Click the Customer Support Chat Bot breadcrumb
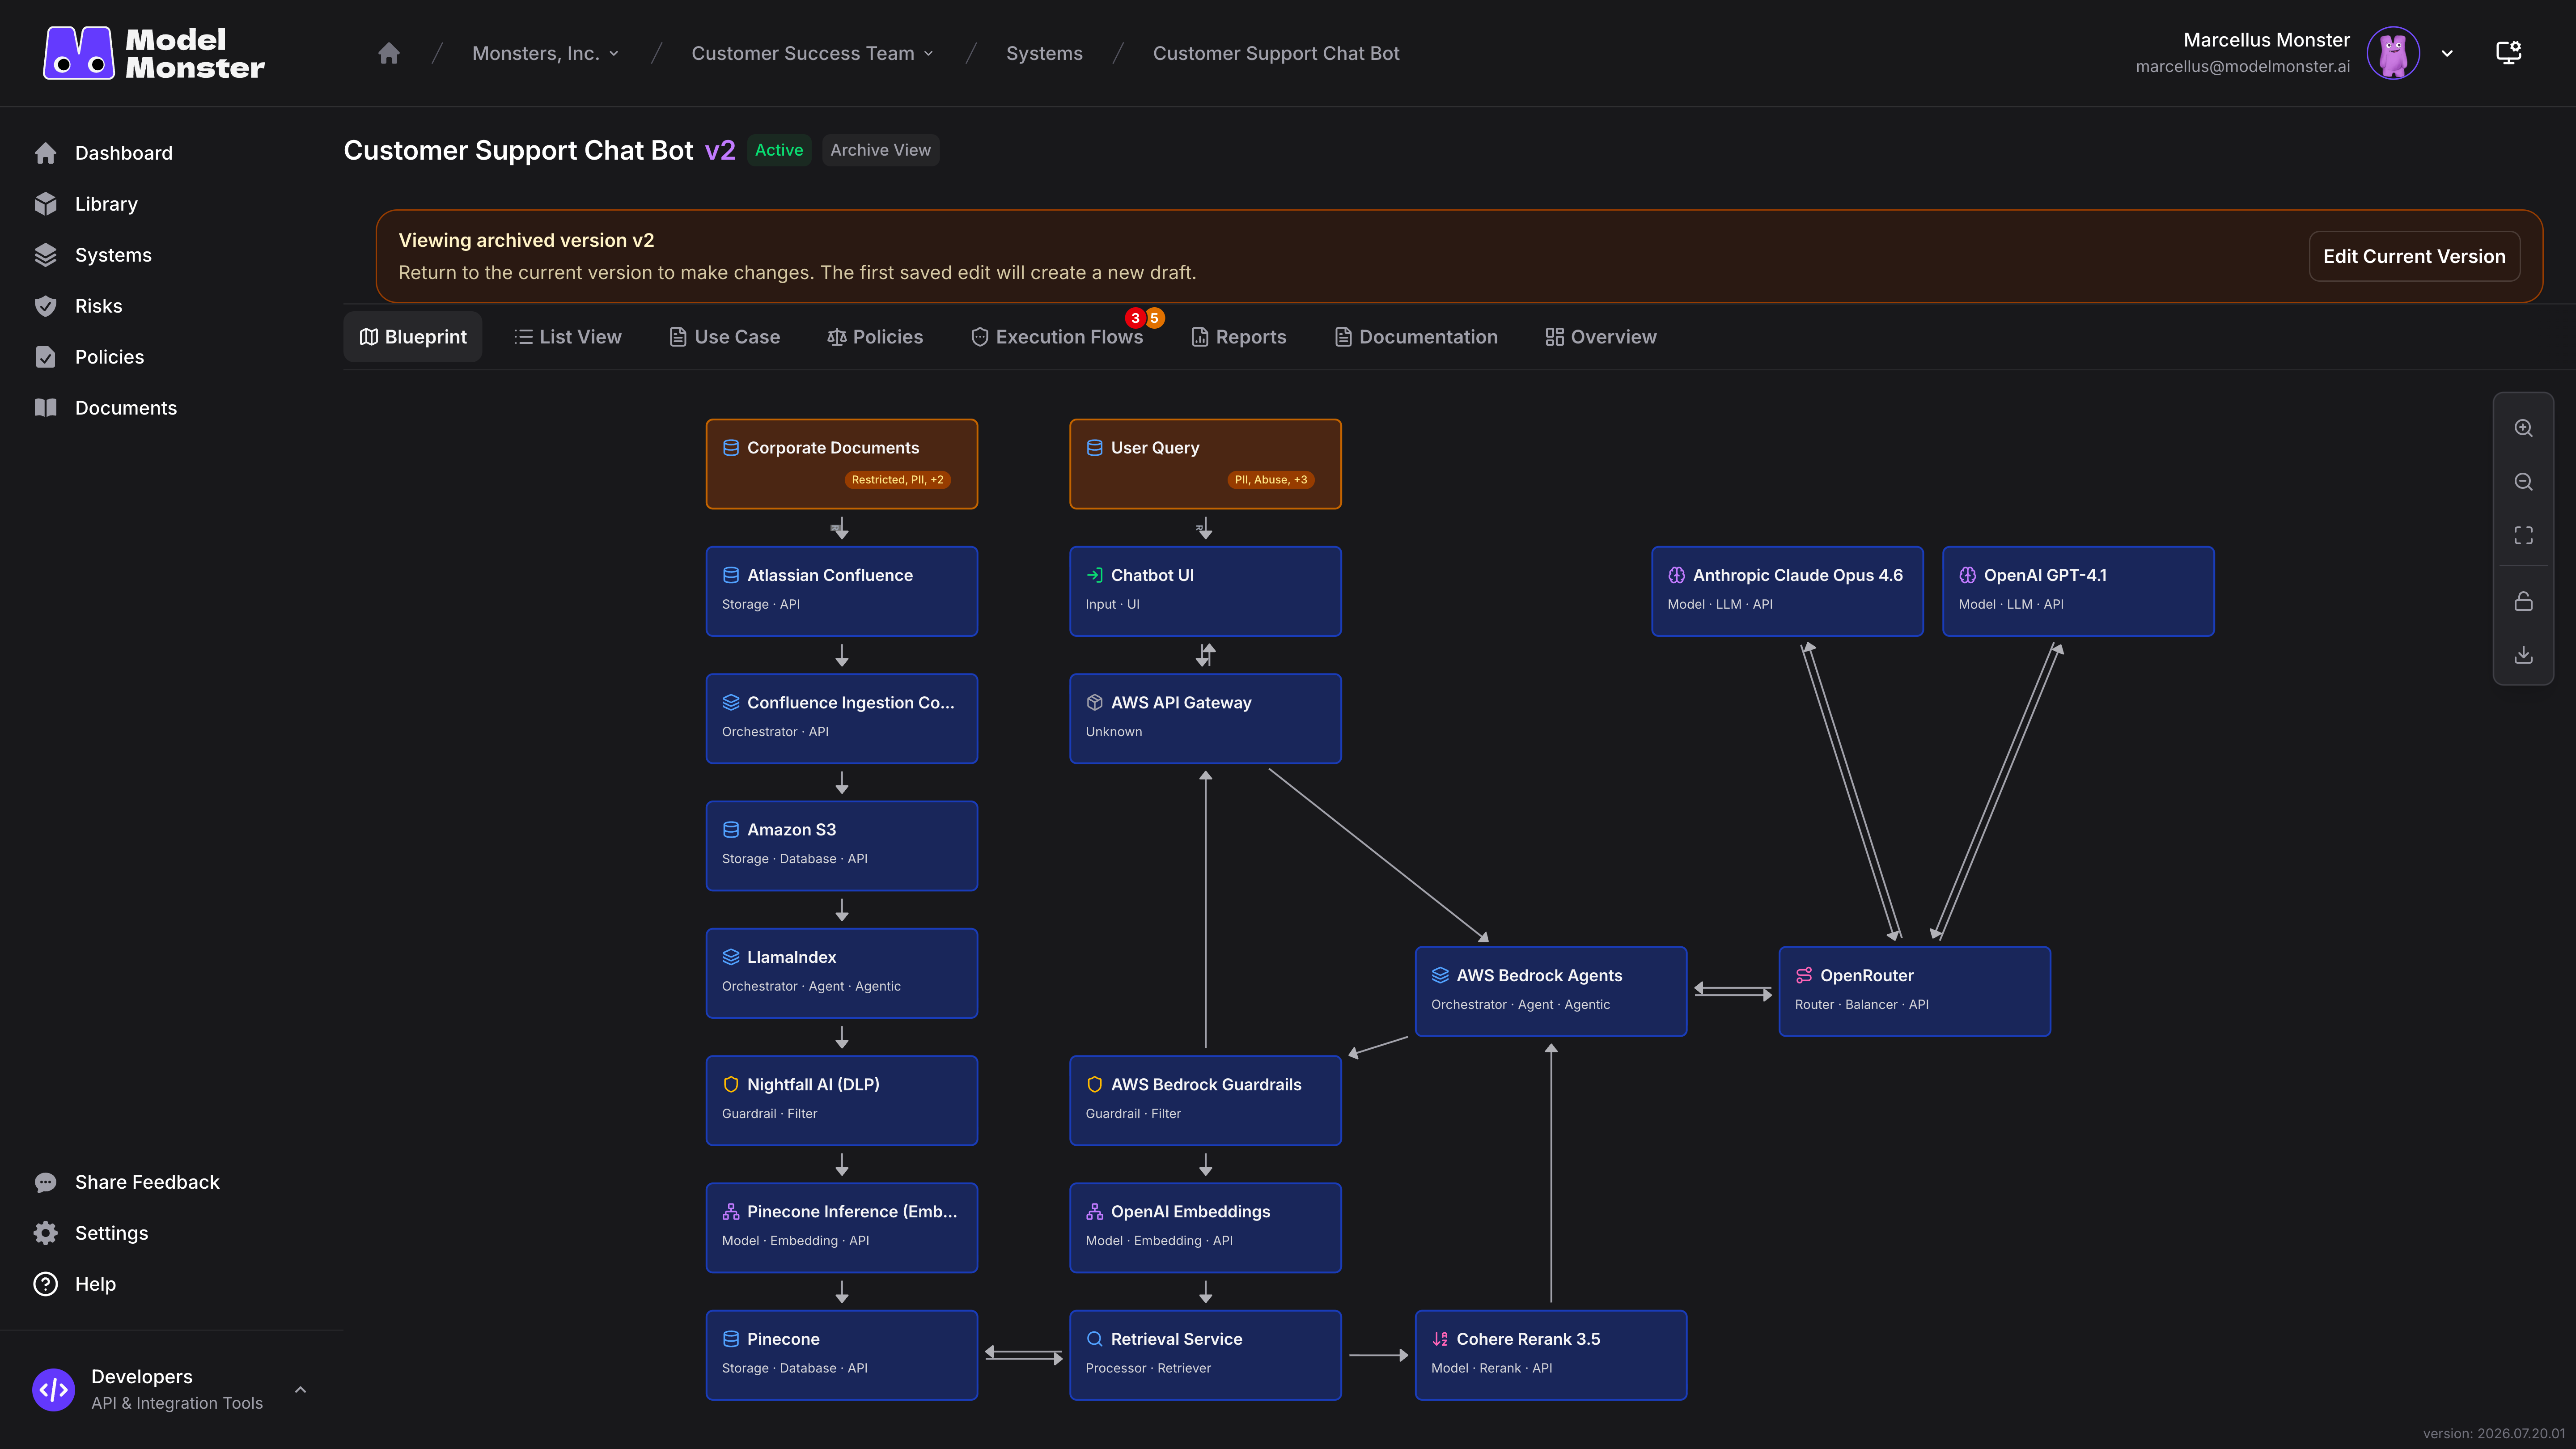 click(x=1276, y=53)
